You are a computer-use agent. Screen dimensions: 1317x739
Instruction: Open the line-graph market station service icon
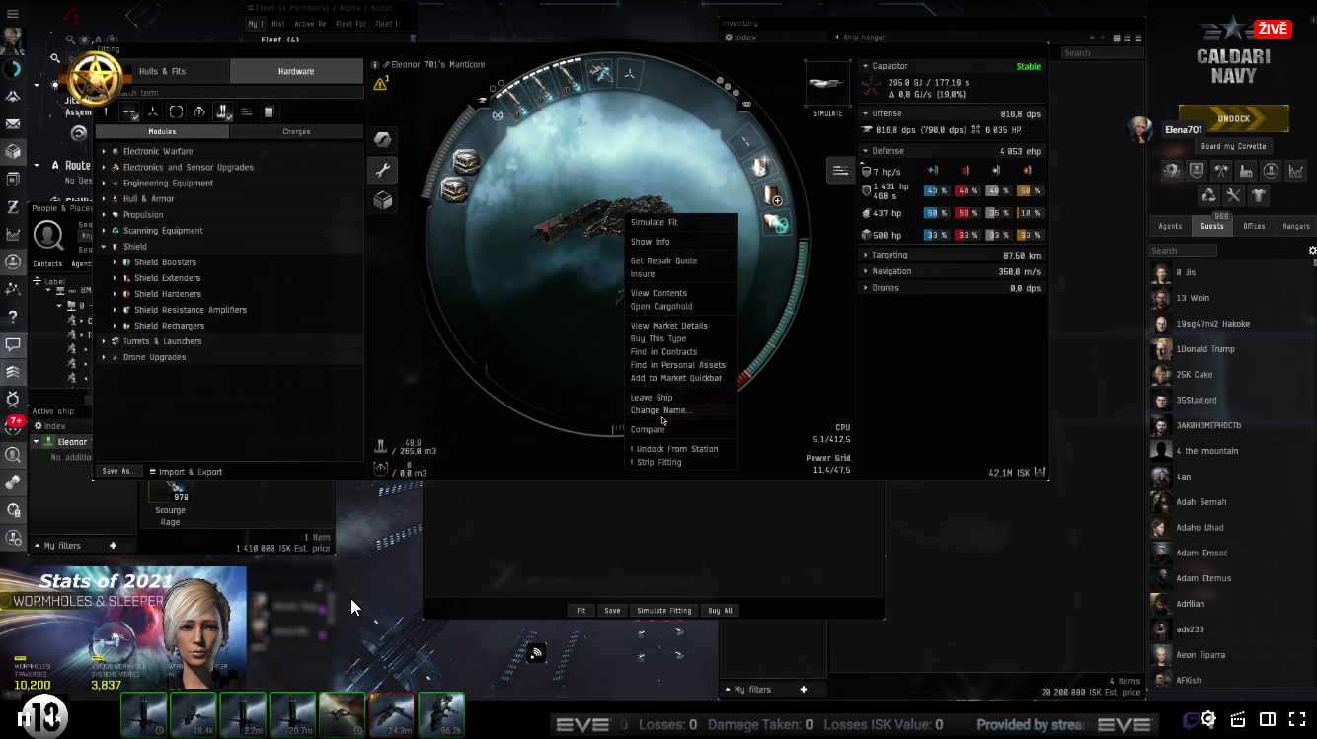(x=1295, y=170)
